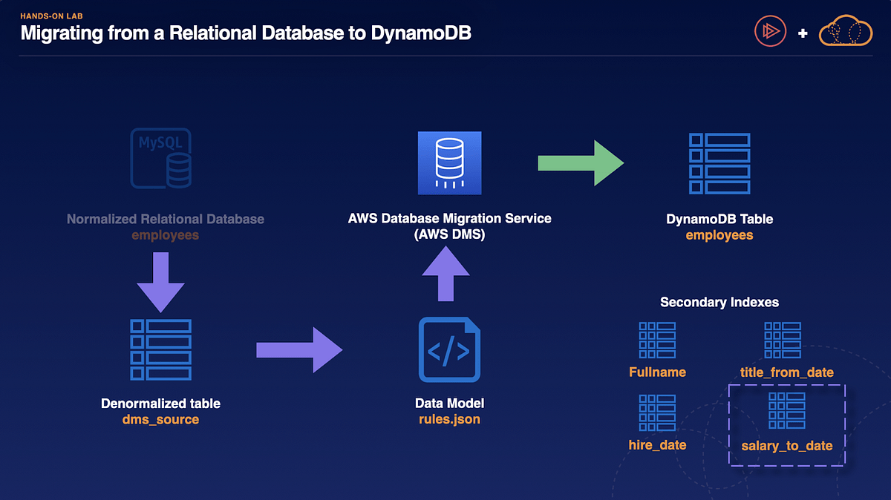Select the title_from_date index icon

(782, 340)
